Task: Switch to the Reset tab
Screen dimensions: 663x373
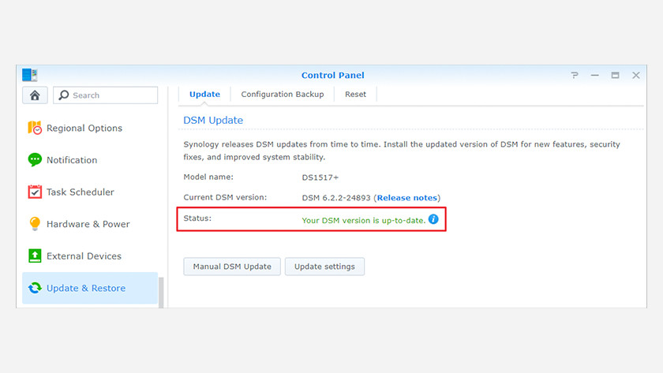Action: click(355, 94)
